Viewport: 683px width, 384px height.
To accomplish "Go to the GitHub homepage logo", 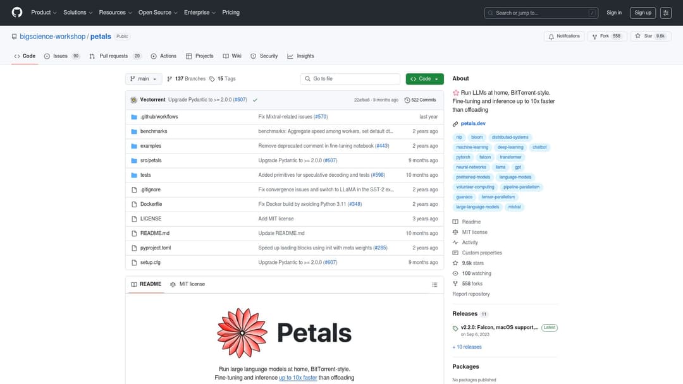I will click(17, 12).
